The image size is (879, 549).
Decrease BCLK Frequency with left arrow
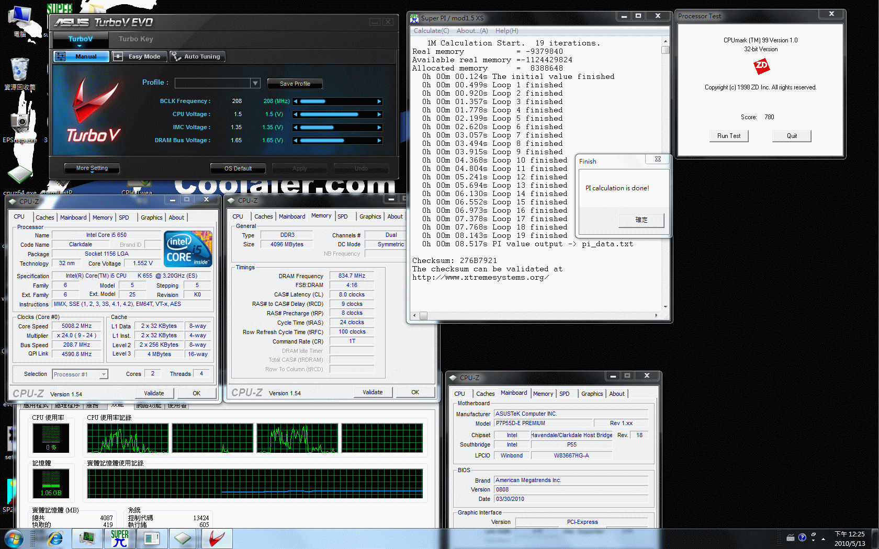click(x=296, y=101)
